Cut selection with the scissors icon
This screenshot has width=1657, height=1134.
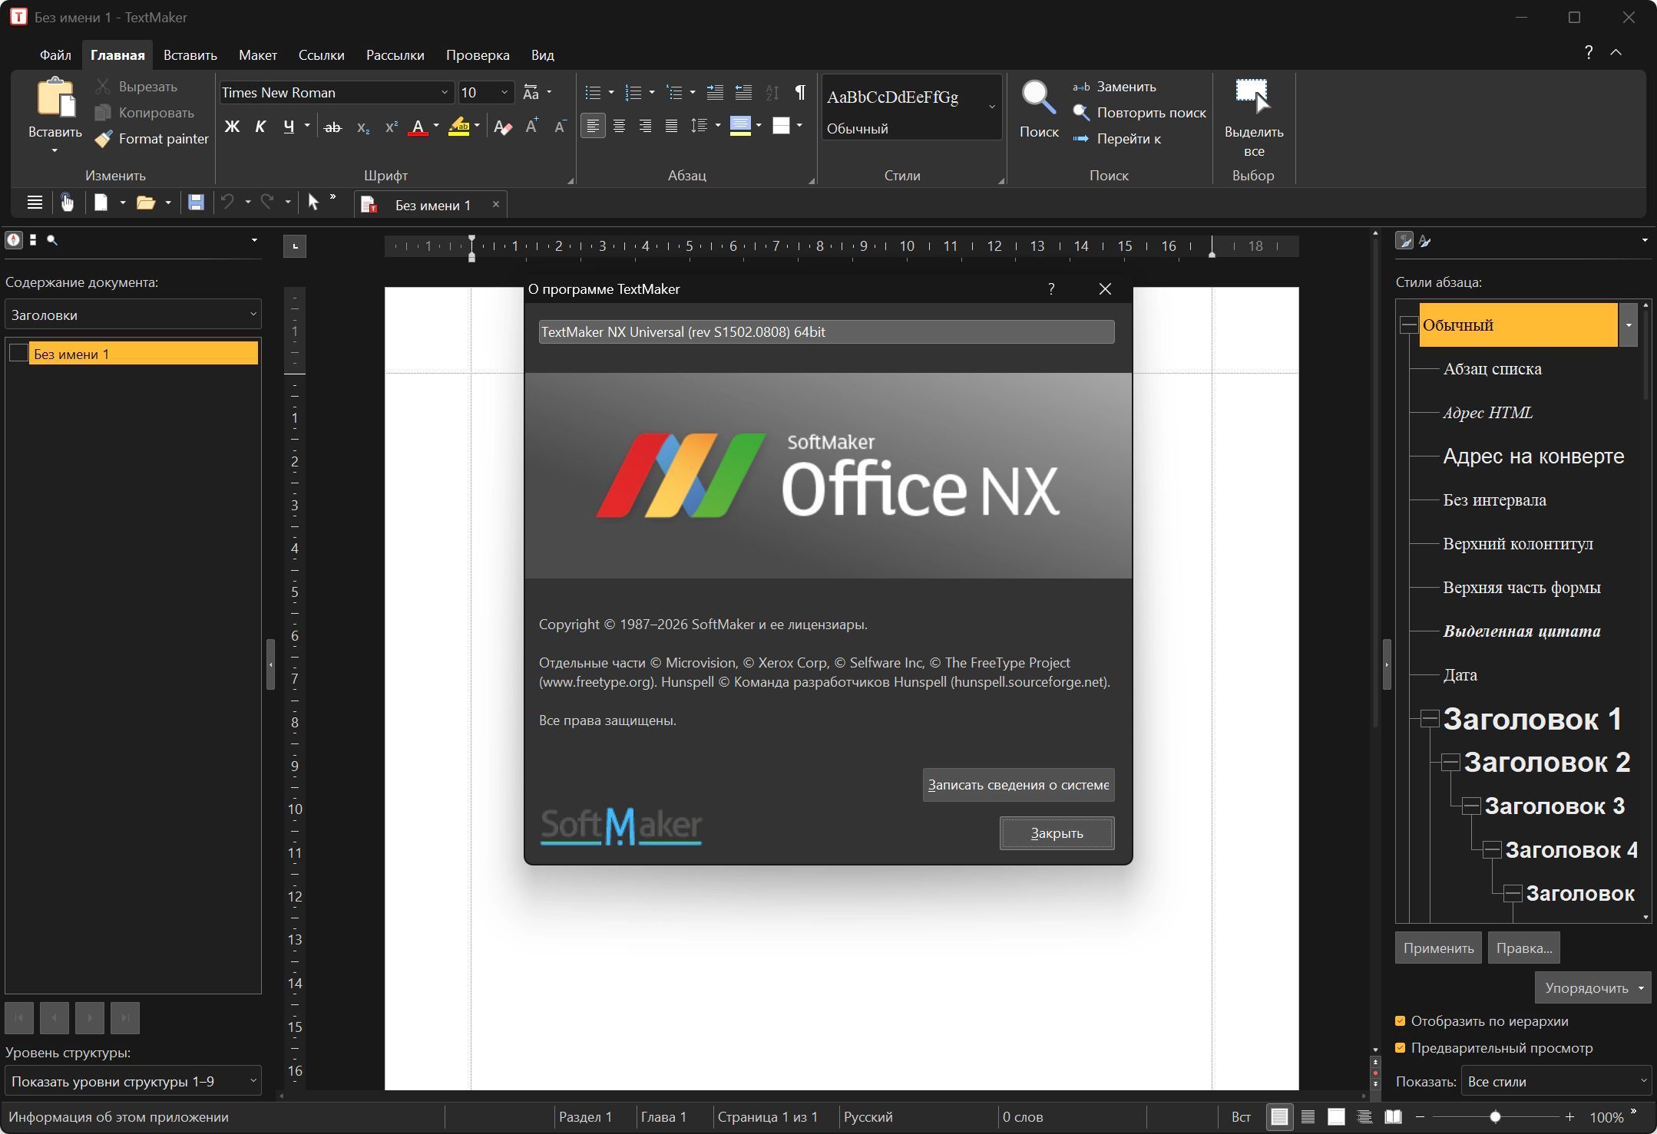click(x=103, y=87)
